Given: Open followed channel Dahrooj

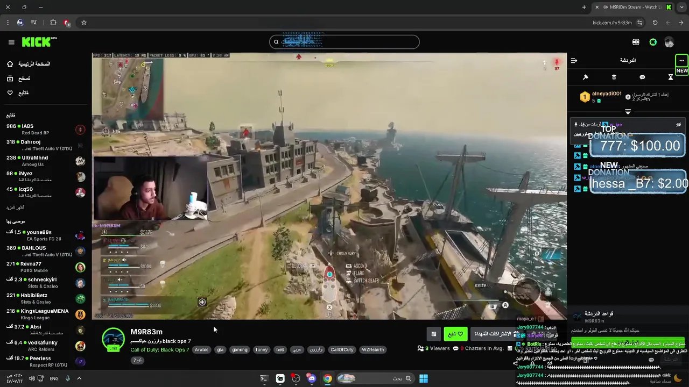Looking at the screenshot, I should point(46,145).
